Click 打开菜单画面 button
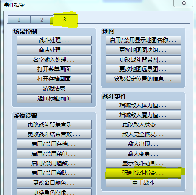The image size is (196, 195). 54,69
